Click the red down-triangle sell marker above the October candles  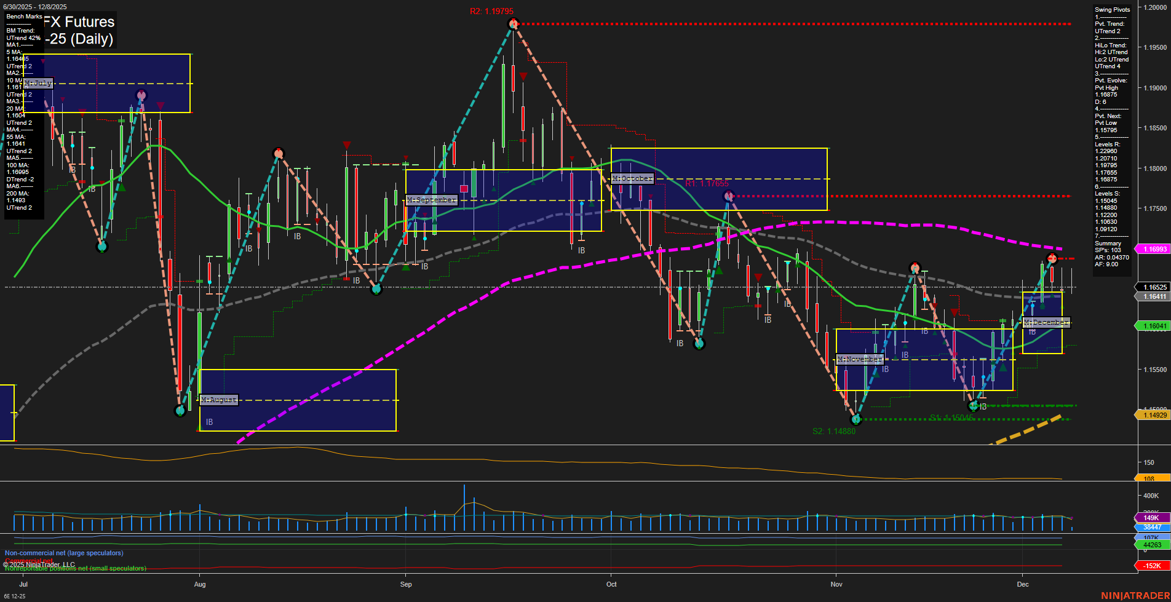(x=651, y=196)
